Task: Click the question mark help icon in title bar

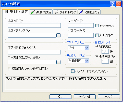Action: point(113,4)
